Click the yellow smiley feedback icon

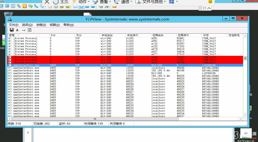(210, 2)
